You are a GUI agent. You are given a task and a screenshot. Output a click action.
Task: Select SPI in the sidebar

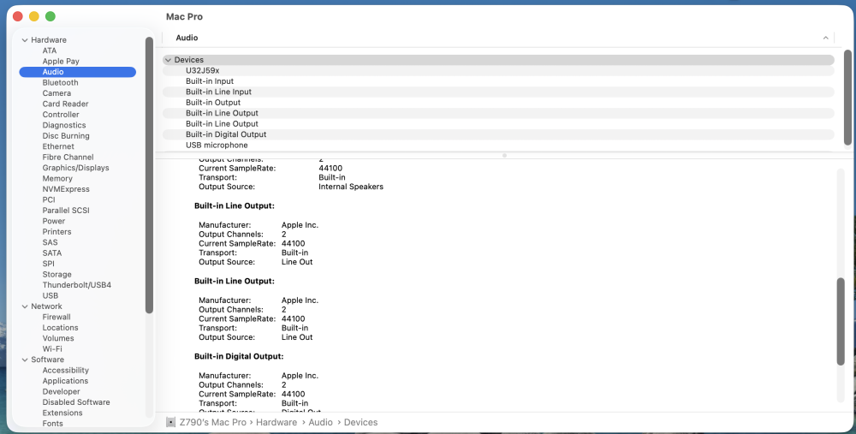tap(49, 264)
